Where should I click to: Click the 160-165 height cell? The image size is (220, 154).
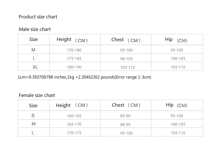point(74,116)
